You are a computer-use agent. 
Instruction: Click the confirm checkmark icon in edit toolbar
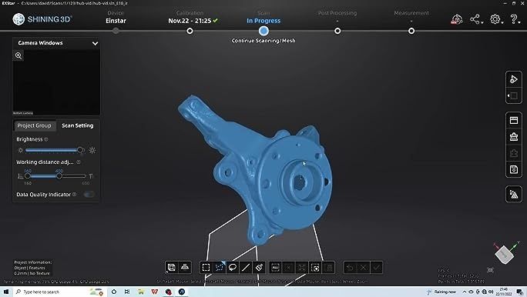[x=377, y=268]
